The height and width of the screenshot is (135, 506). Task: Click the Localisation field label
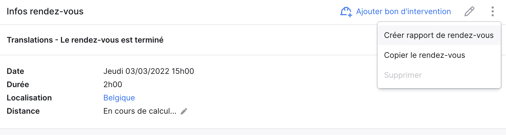tap(29, 98)
